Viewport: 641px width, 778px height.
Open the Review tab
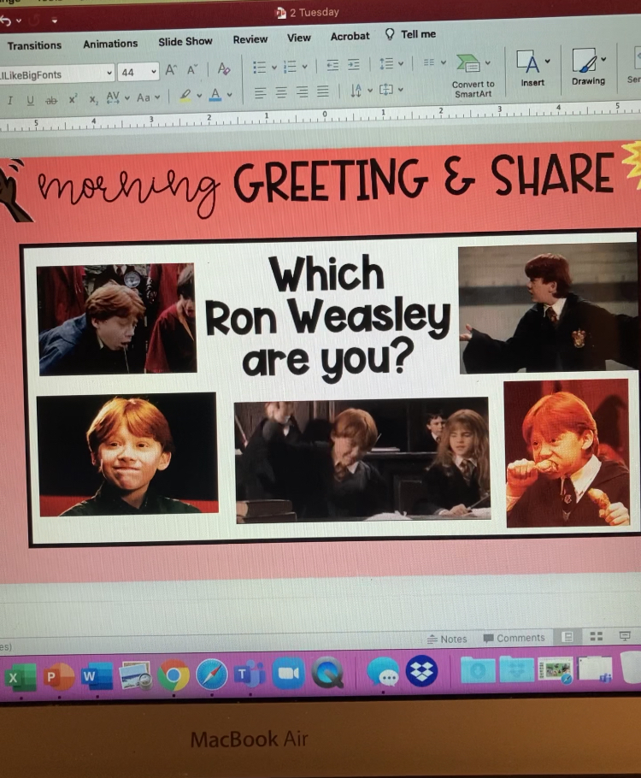(250, 39)
